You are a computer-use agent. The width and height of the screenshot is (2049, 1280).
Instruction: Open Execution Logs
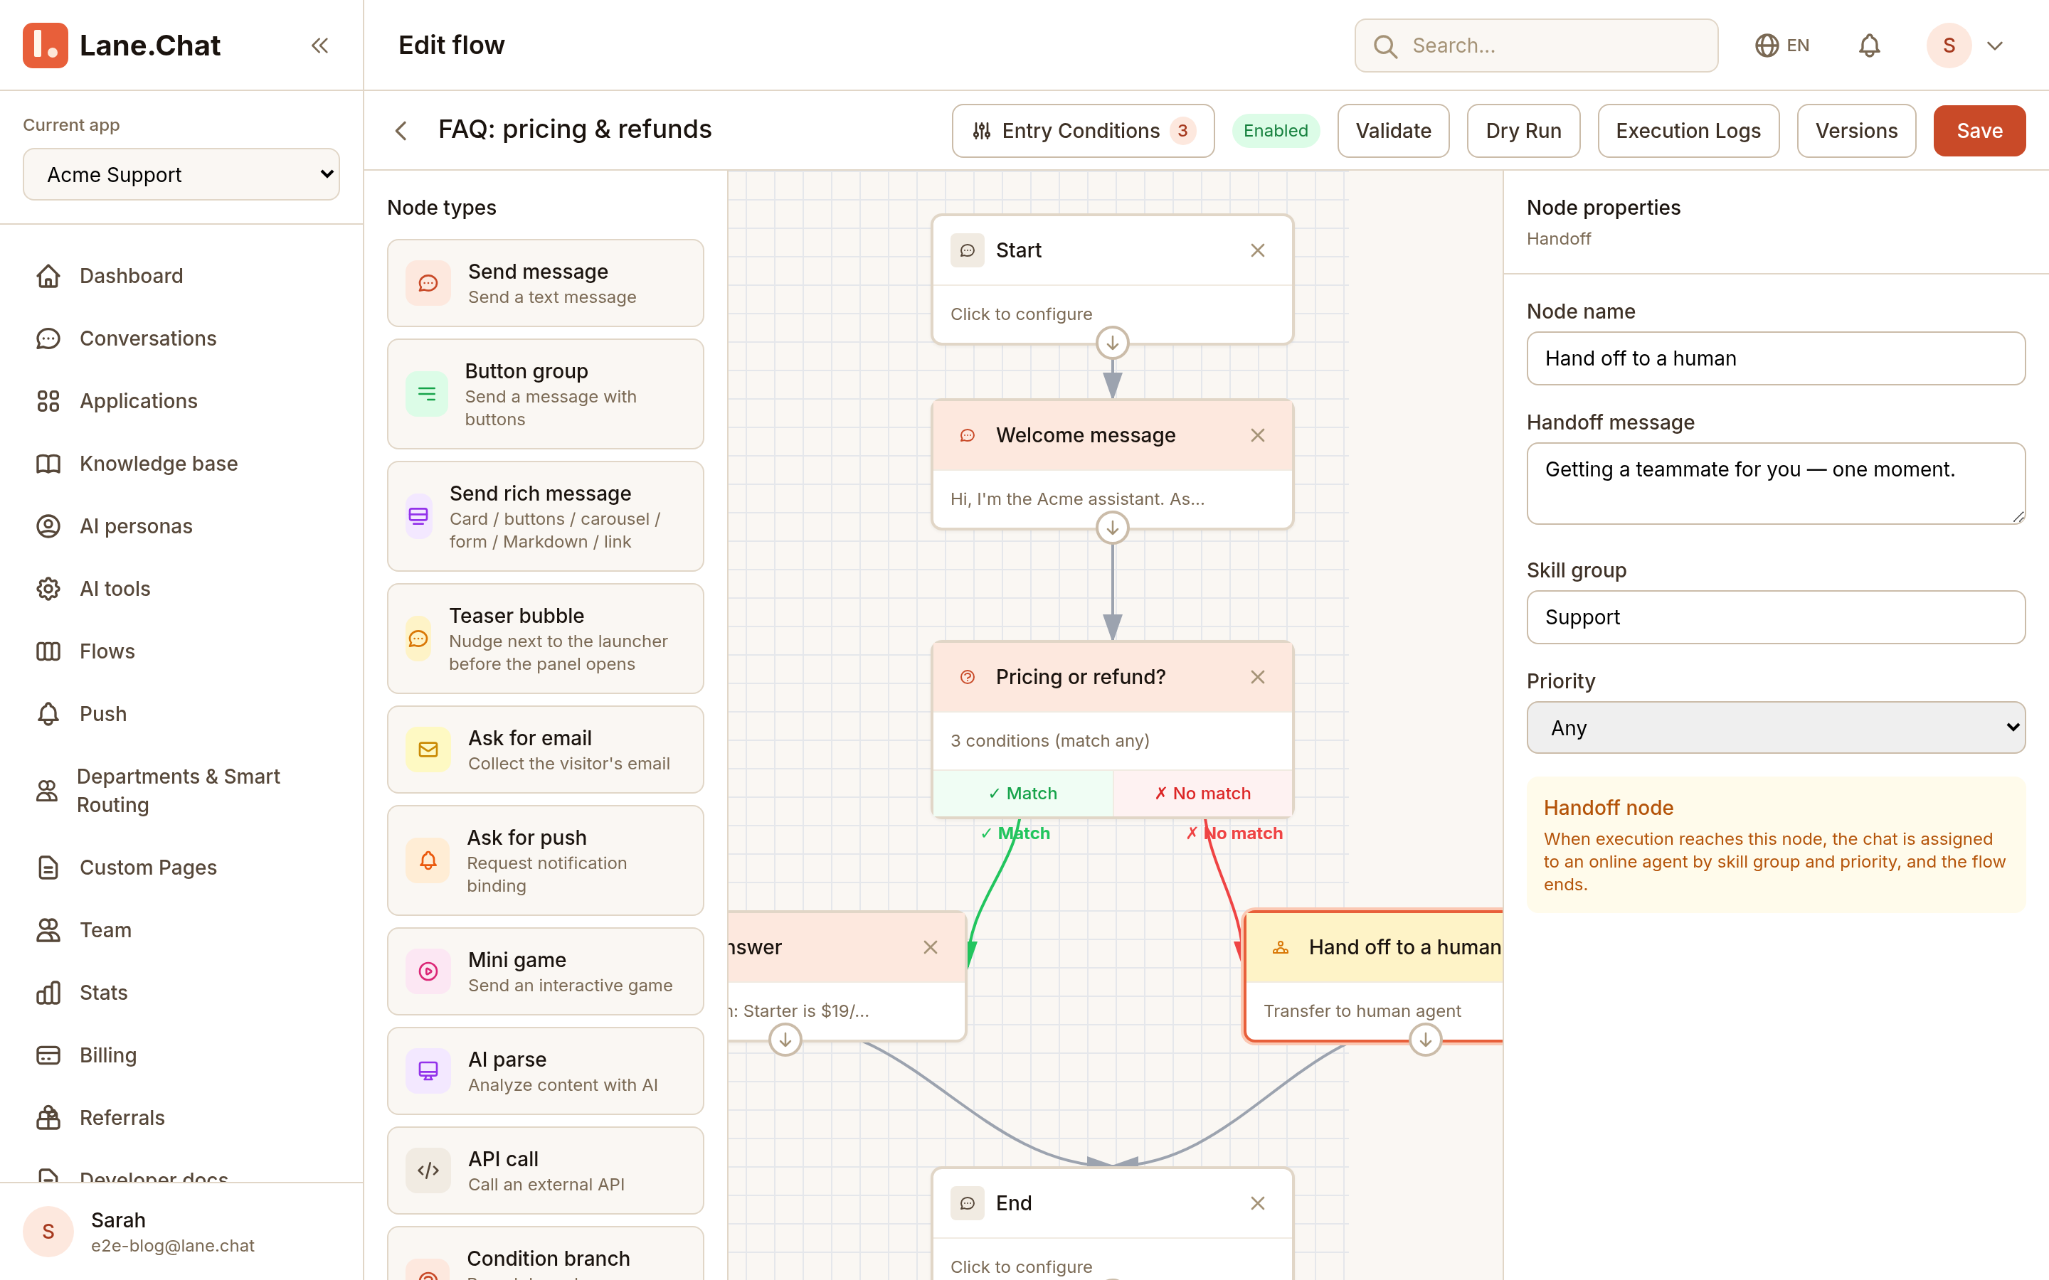pos(1688,132)
